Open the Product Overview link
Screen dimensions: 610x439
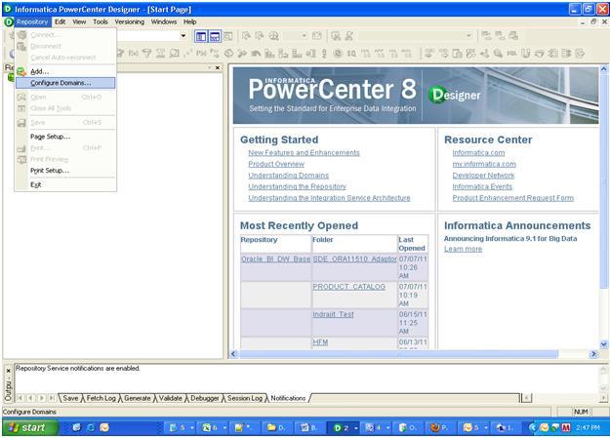coord(276,164)
